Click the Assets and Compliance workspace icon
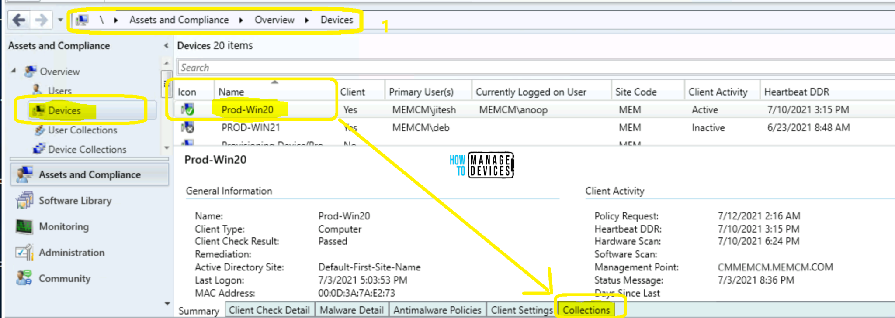The image size is (895, 318). [24, 174]
